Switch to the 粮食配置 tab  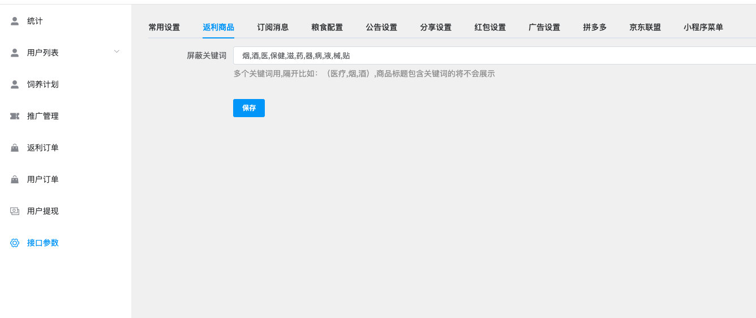tap(327, 27)
